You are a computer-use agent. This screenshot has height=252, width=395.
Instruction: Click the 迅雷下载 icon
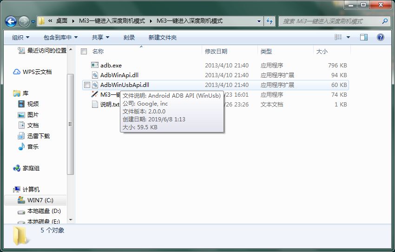tap(21, 136)
